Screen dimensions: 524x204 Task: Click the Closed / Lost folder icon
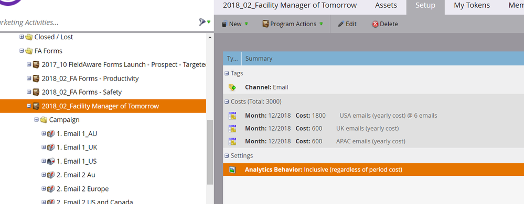pos(29,37)
